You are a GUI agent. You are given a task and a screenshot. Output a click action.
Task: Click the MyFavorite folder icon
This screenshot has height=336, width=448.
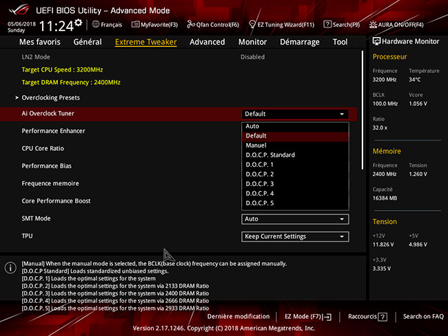pos(135,24)
